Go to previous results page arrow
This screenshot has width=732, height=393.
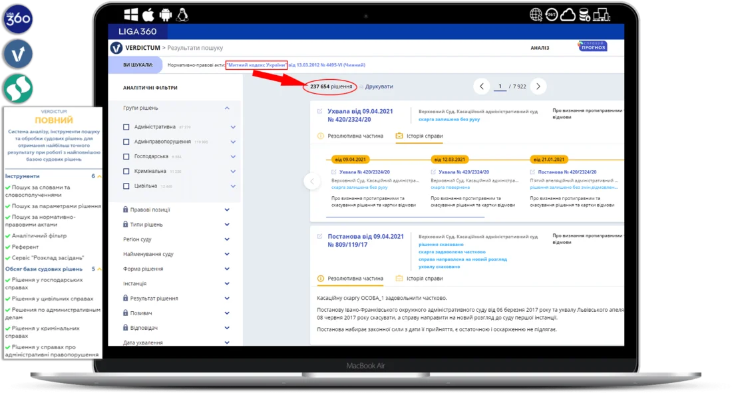(x=481, y=86)
